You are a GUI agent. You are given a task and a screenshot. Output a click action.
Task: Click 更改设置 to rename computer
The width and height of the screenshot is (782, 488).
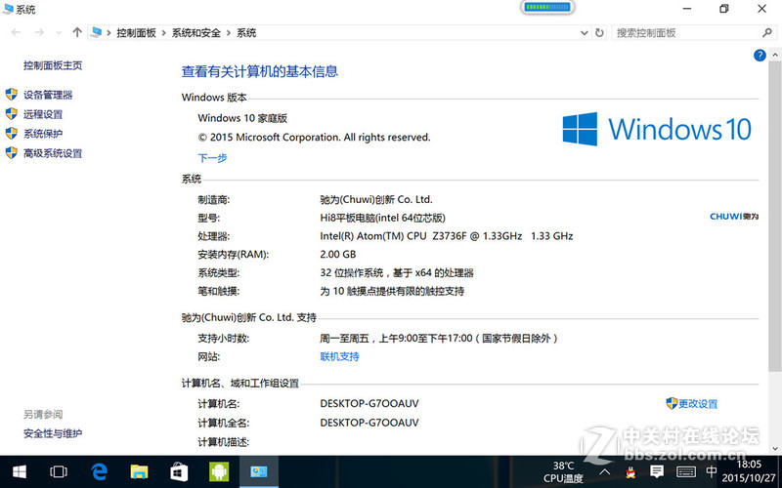click(x=698, y=404)
